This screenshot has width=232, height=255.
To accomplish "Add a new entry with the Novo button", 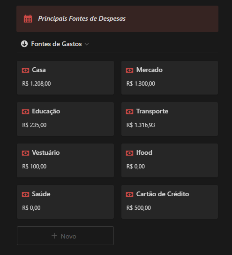I will click(65, 236).
